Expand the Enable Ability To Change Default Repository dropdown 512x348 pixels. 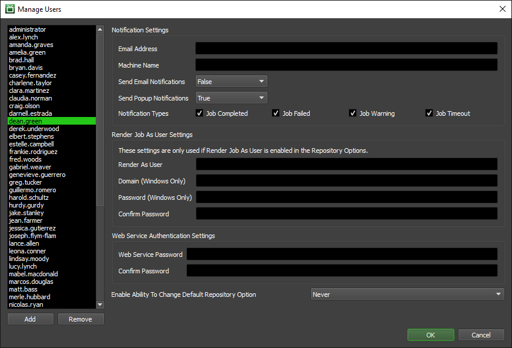tap(407, 294)
